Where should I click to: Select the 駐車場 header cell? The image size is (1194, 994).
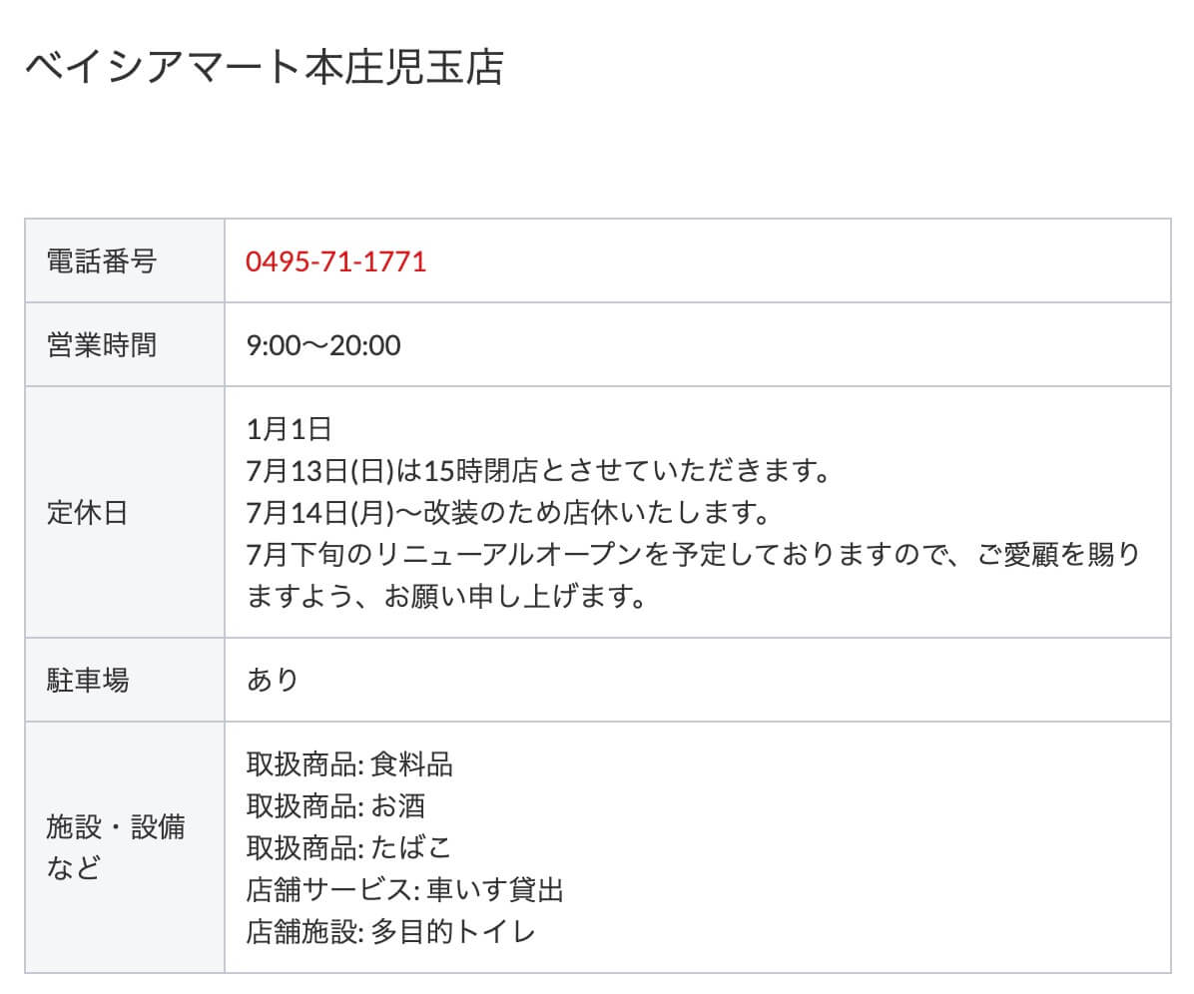[x=88, y=681]
